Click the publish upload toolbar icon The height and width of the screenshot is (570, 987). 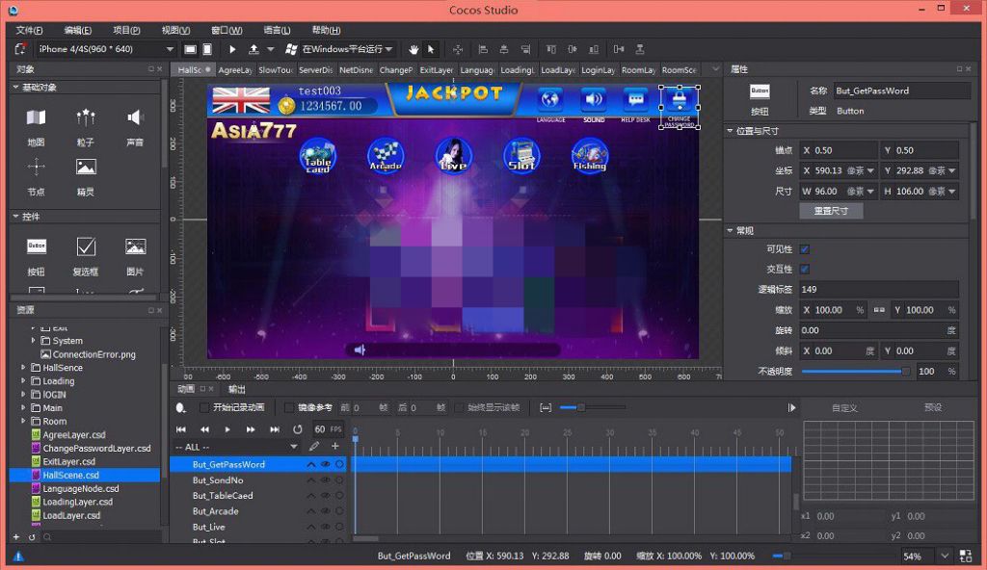click(x=253, y=49)
